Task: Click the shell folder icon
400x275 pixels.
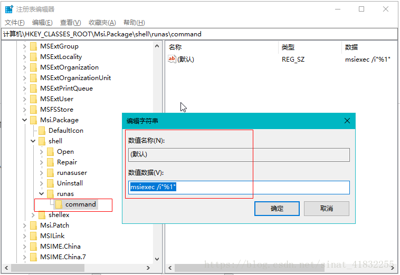Action: tap(42, 141)
